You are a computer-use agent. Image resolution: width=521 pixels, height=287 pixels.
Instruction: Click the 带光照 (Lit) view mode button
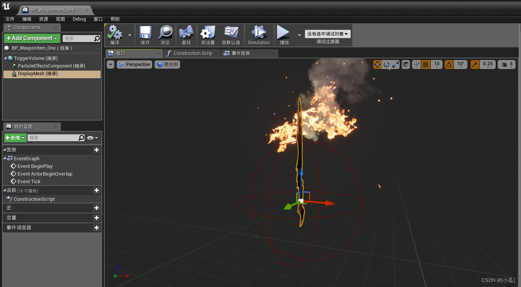(x=167, y=64)
